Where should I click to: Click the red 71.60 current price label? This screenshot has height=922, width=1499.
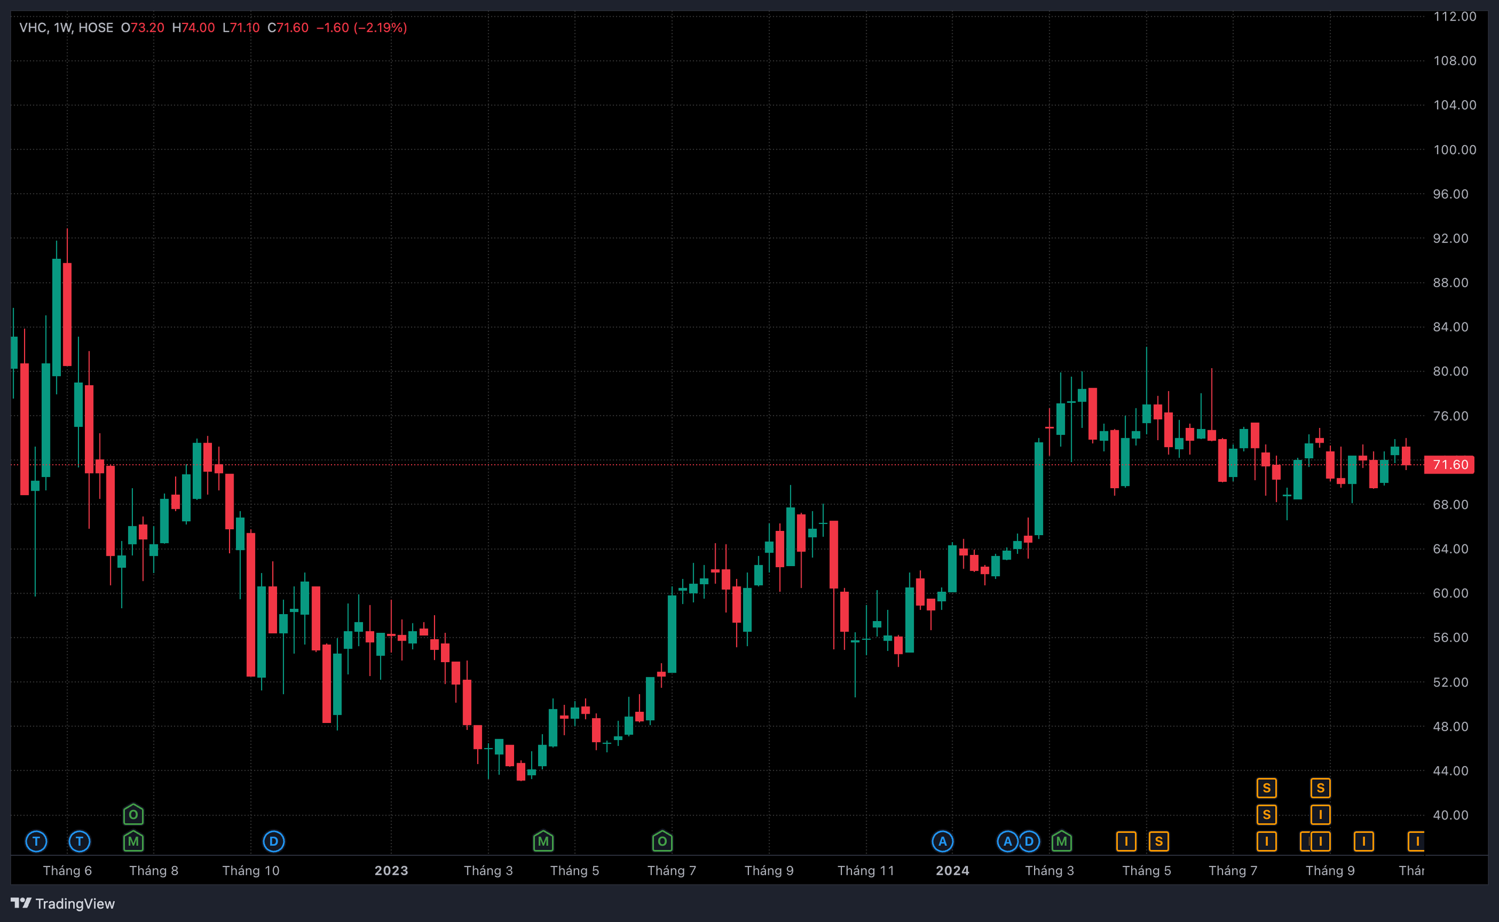click(x=1449, y=465)
